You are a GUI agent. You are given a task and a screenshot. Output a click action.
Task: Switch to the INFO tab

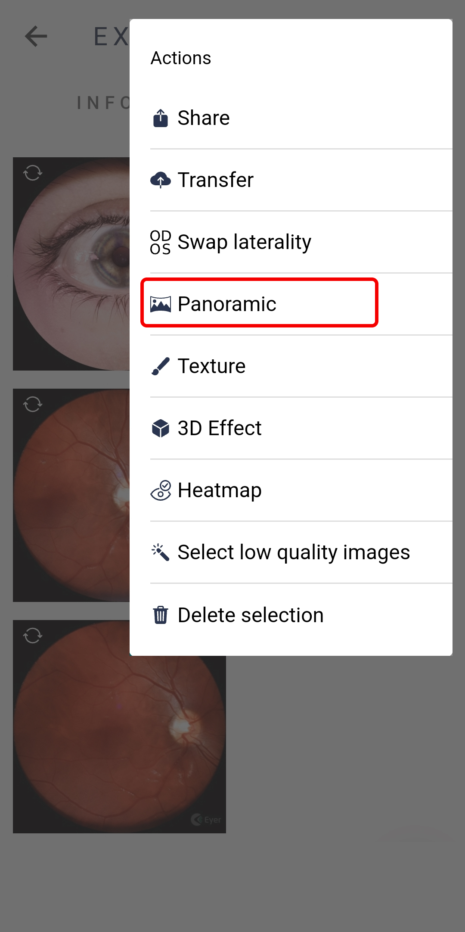pyautogui.click(x=103, y=103)
